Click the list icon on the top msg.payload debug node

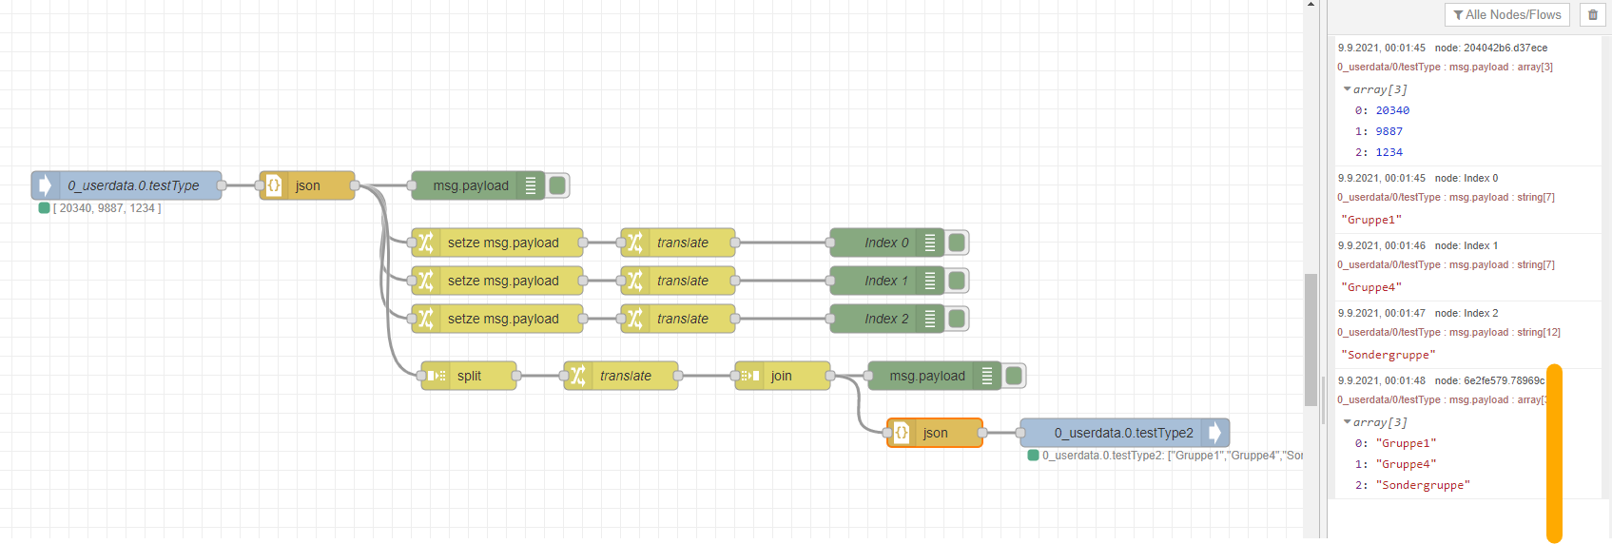pyautogui.click(x=531, y=185)
